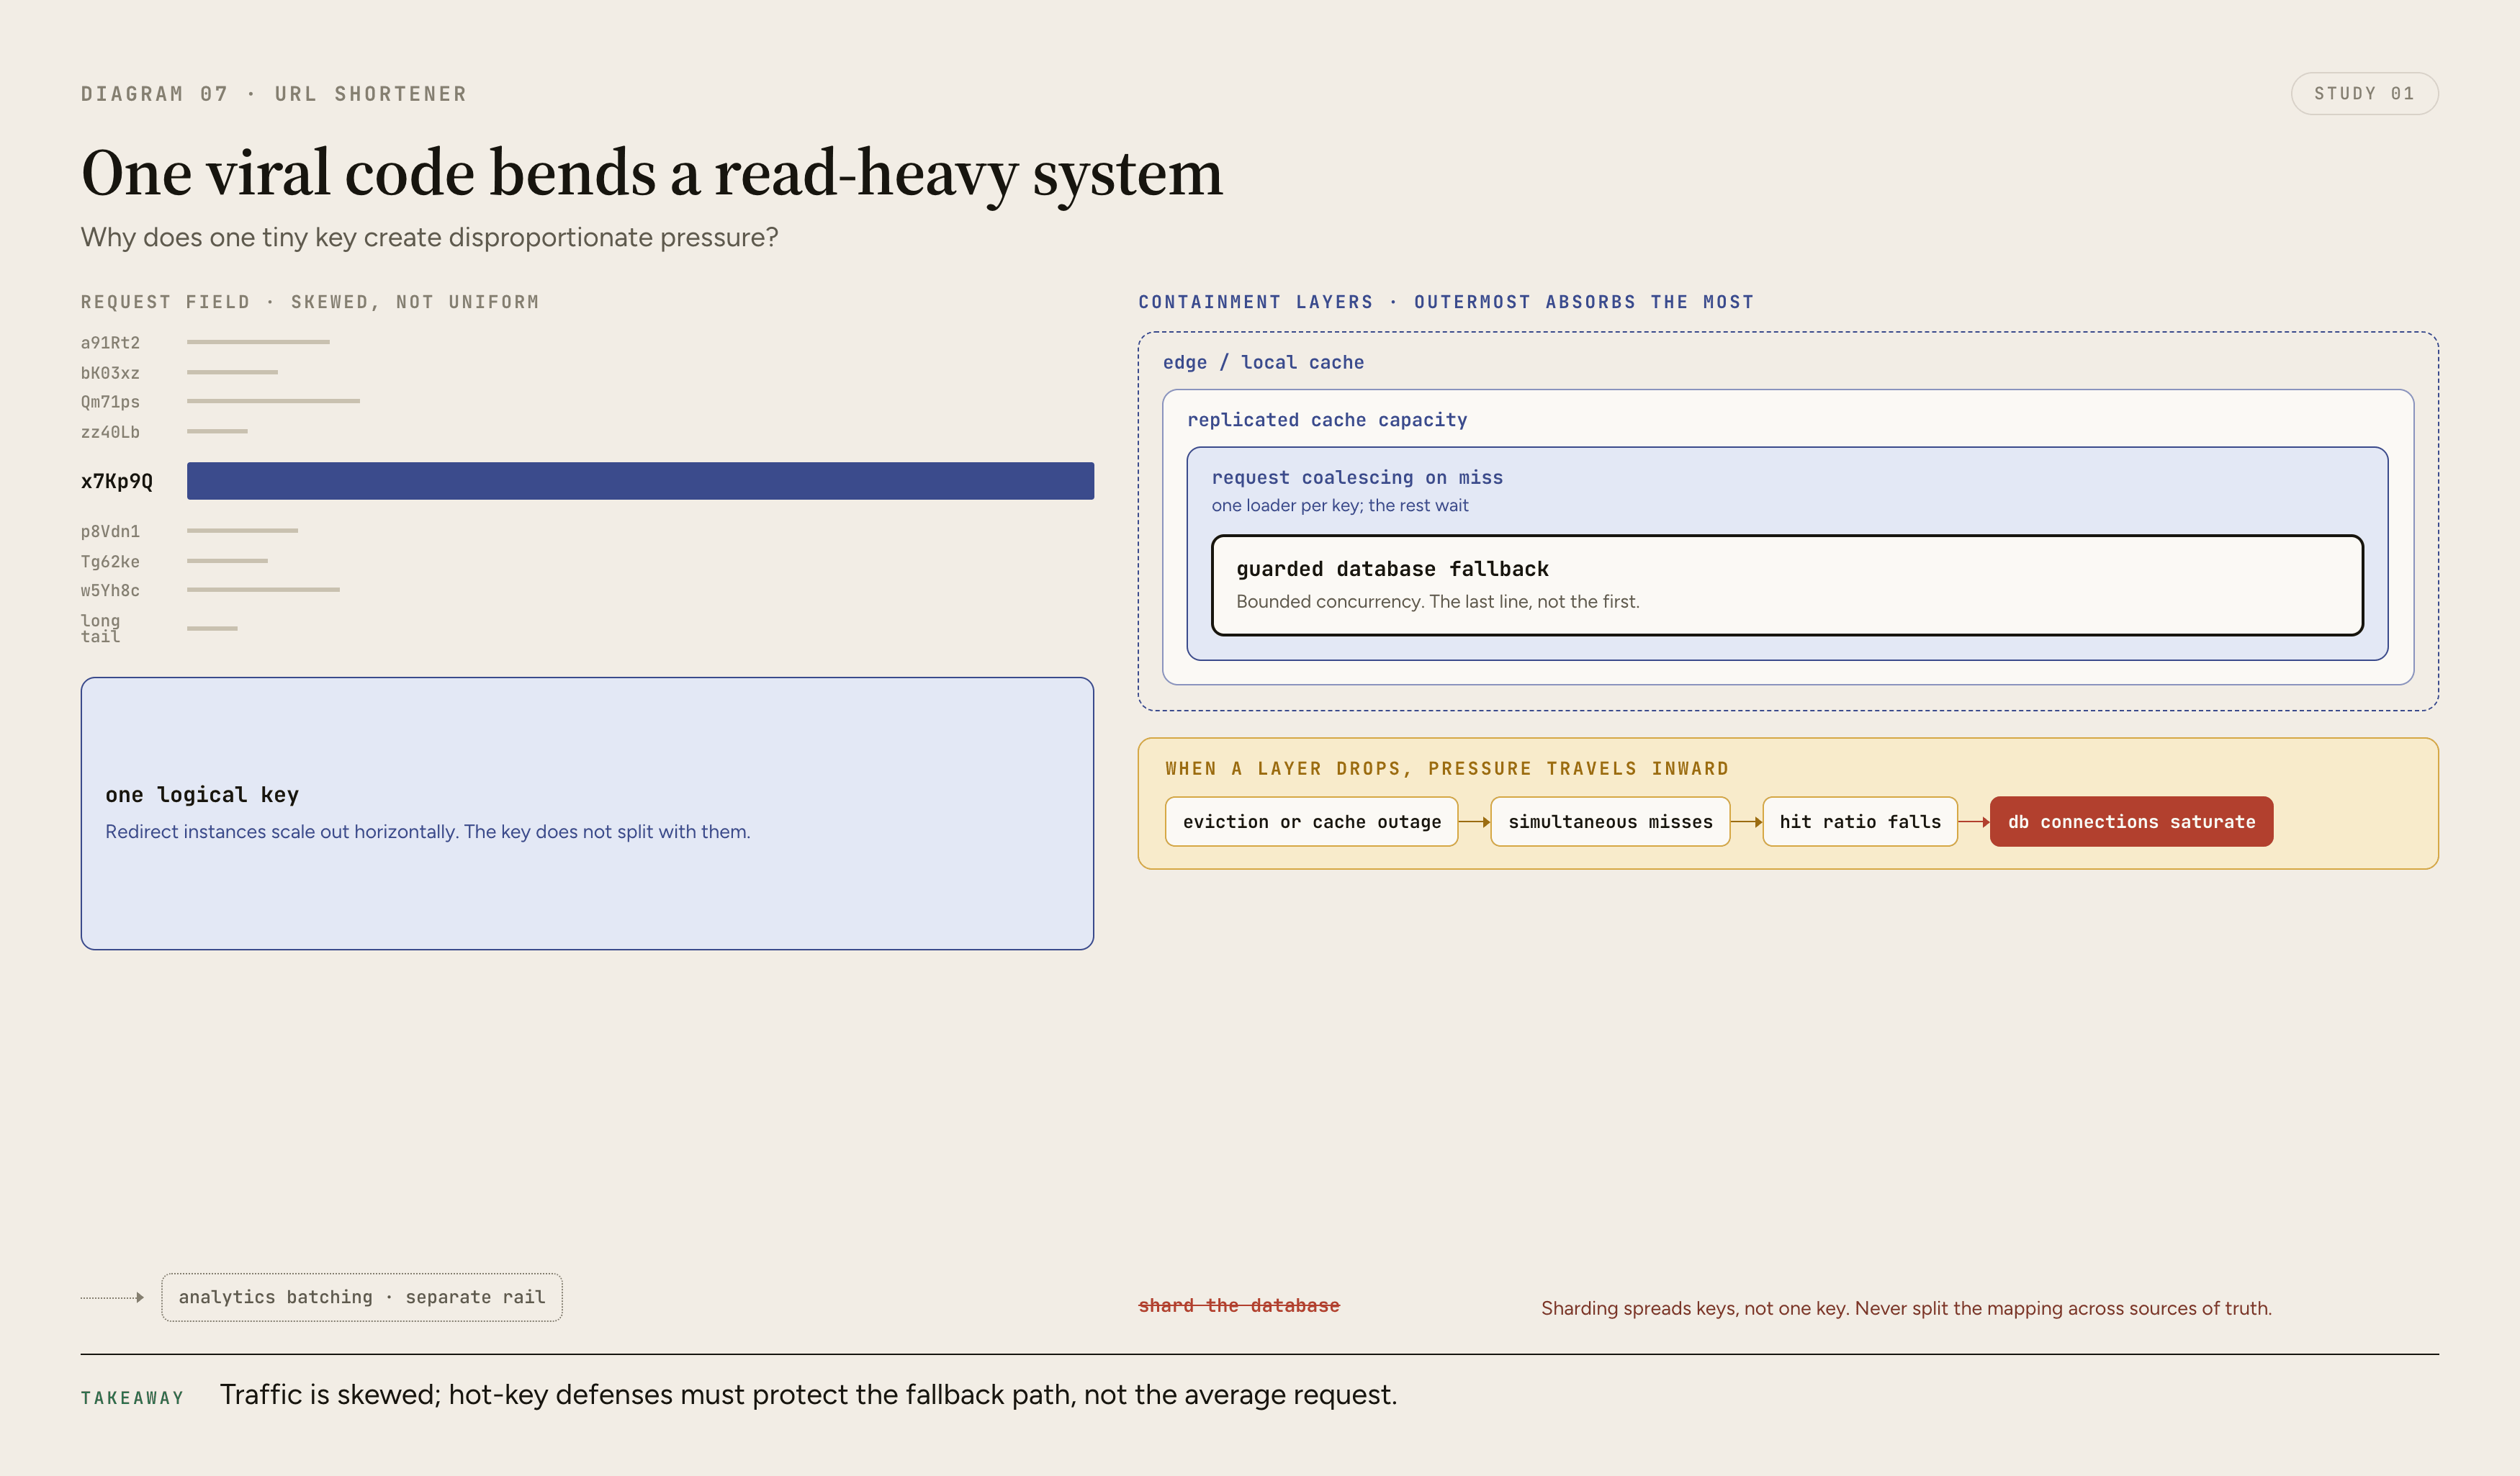This screenshot has height=1476, width=2520.
Task: Click the CONTAINMENT LAYERS section heading
Action: (1446, 302)
